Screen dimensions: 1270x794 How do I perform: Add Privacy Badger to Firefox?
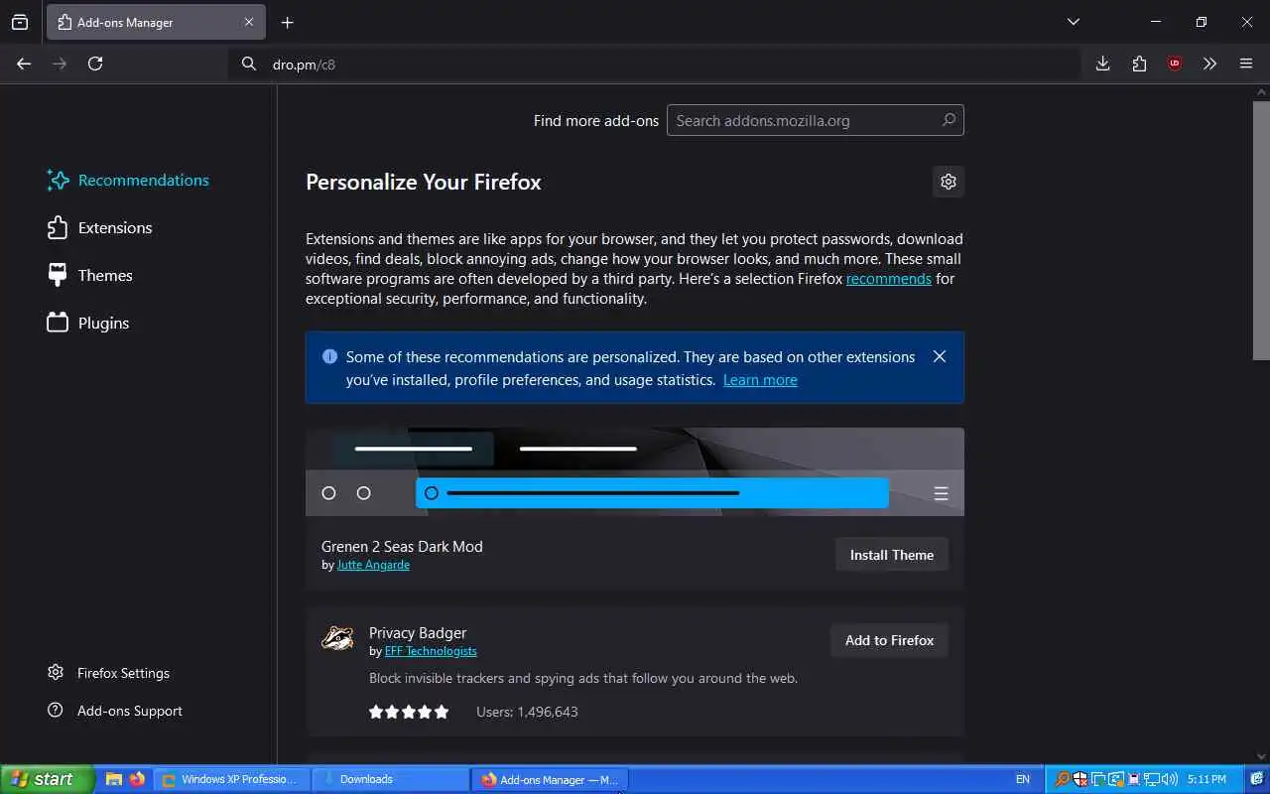(x=889, y=640)
